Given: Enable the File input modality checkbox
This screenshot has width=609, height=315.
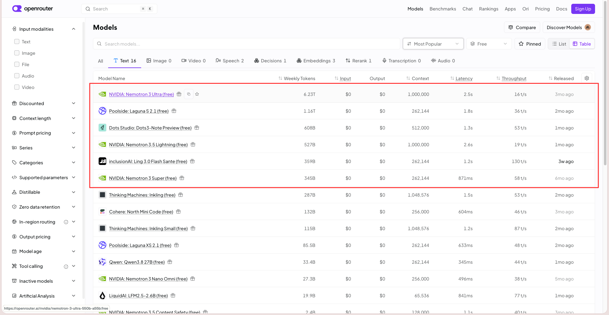Looking at the screenshot, I should 17,64.
